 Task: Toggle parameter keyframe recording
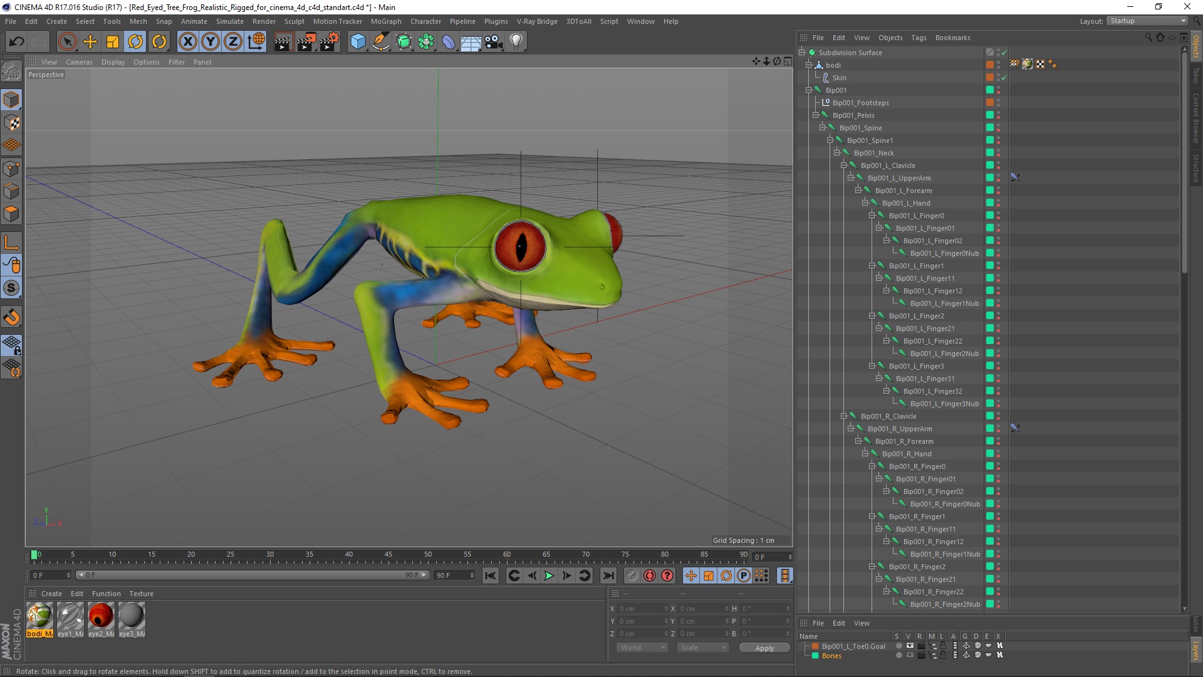point(744,575)
